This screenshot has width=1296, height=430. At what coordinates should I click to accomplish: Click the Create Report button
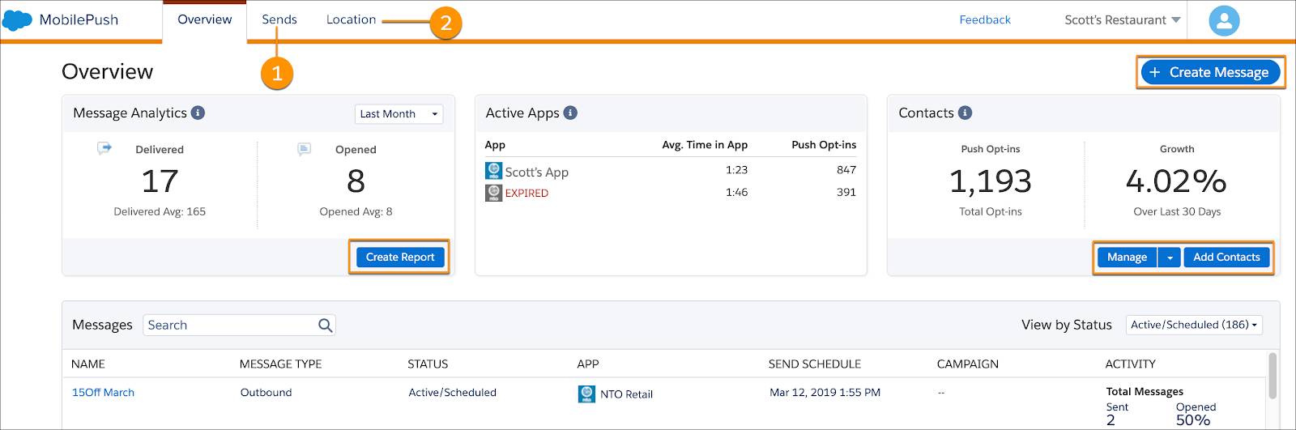(x=400, y=257)
